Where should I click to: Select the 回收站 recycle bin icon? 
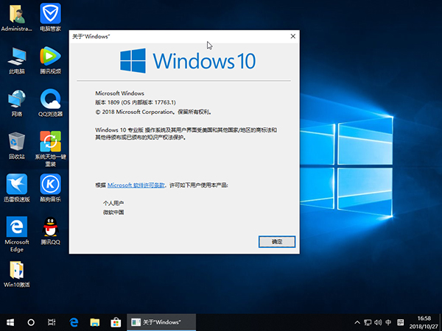17,146
